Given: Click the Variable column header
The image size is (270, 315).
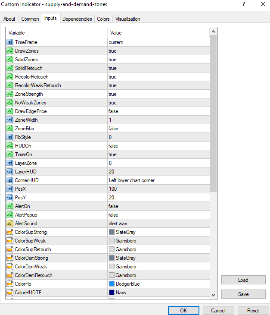Looking at the screenshot, I should [x=17, y=33].
